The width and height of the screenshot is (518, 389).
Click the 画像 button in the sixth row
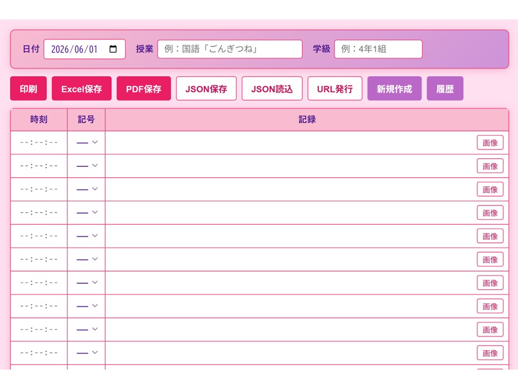tap(490, 259)
